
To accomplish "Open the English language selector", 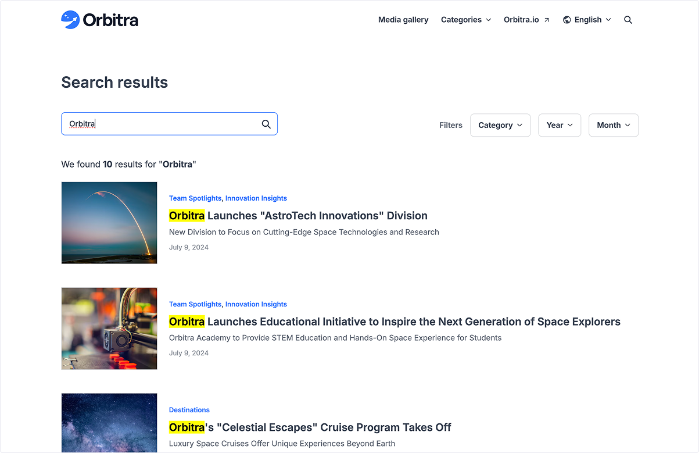I will 587,20.
